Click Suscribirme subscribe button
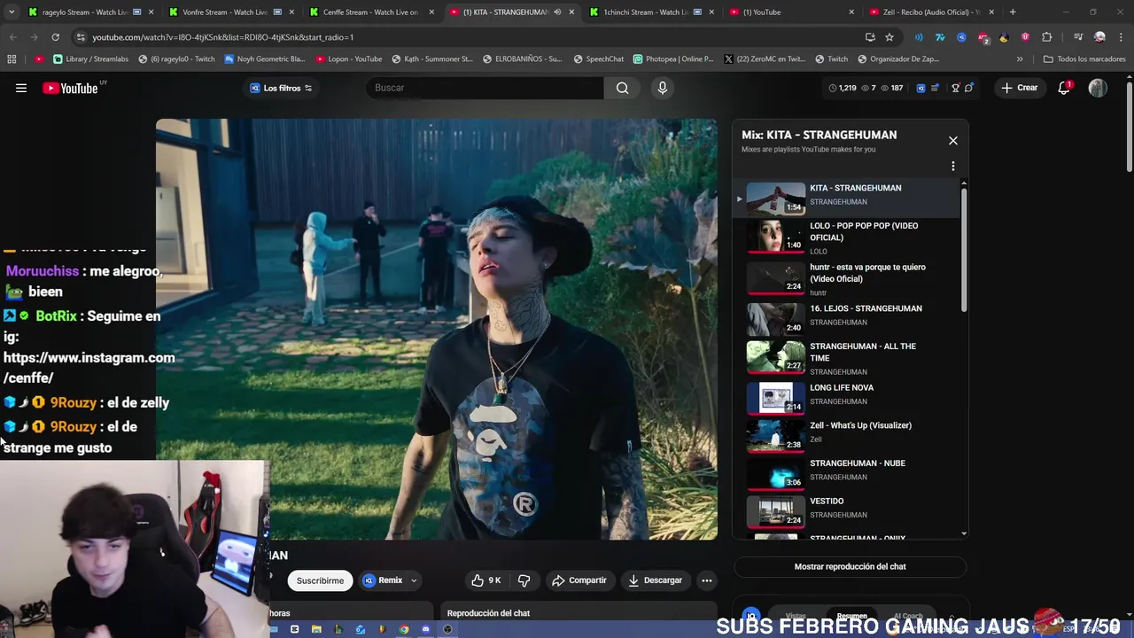The image size is (1134, 638). point(320,580)
